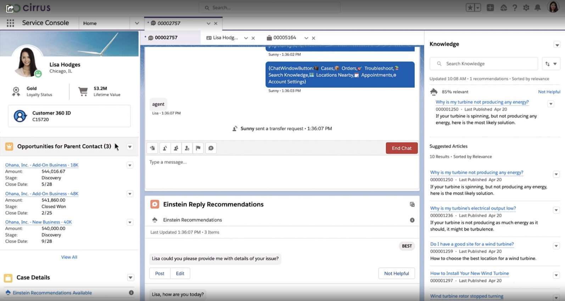Click the Customer 360 ID icon

click(20, 116)
